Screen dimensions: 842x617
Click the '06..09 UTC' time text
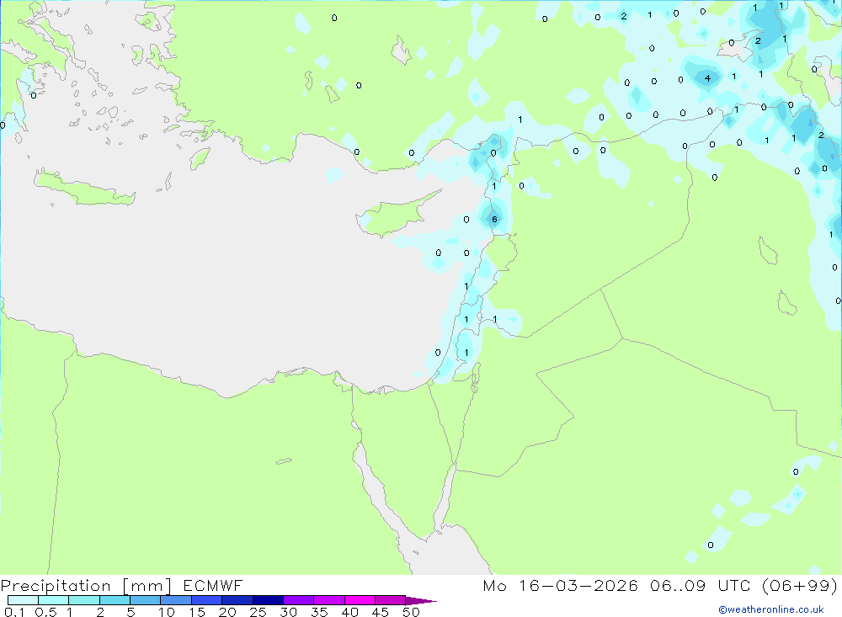pyautogui.click(x=701, y=585)
